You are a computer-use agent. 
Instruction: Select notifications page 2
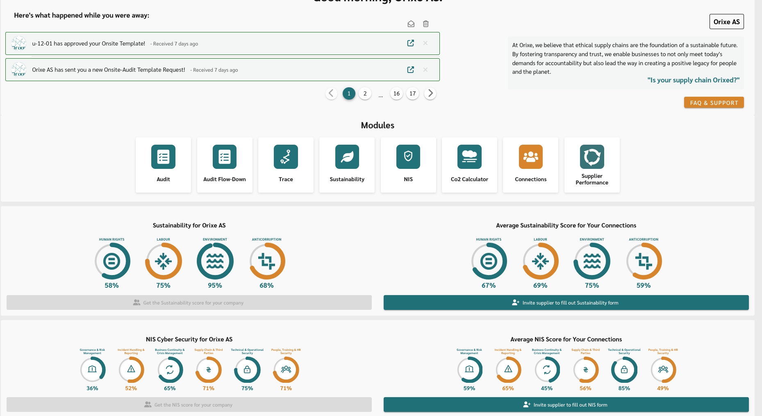[x=365, y=93]
